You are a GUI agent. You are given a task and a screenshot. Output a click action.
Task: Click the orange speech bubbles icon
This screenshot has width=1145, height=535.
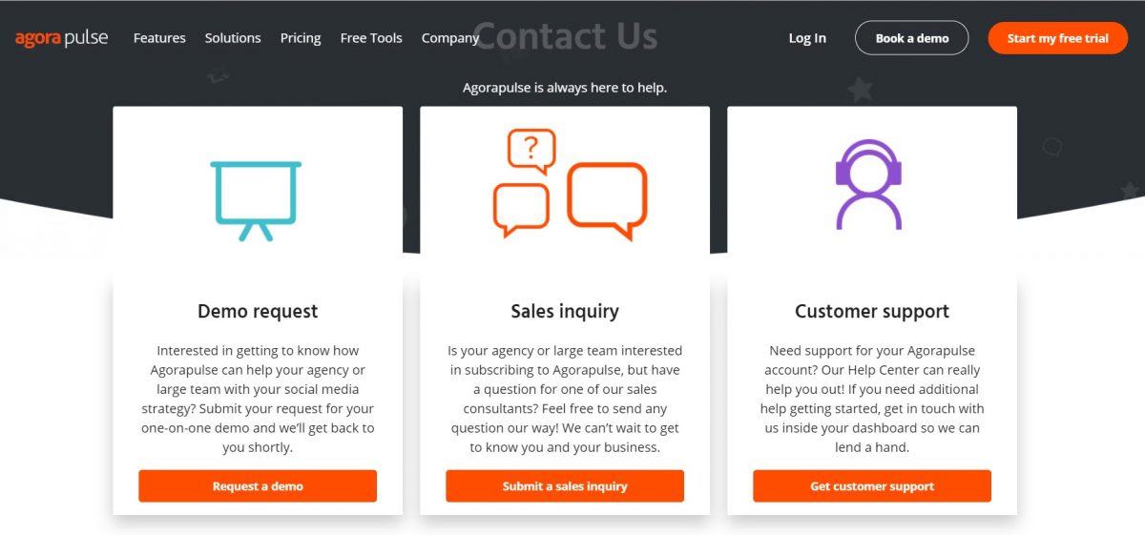[x=570, y=185]
